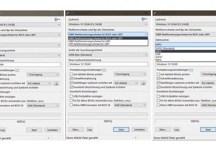Click the Start button in right window

[208, 130]
